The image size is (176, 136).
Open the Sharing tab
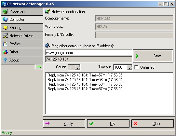click(x=22, y=28)
